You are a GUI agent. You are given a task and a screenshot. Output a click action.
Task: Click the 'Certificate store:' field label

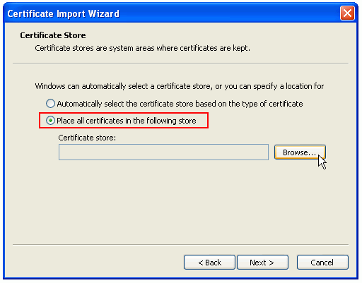[87, 138]
